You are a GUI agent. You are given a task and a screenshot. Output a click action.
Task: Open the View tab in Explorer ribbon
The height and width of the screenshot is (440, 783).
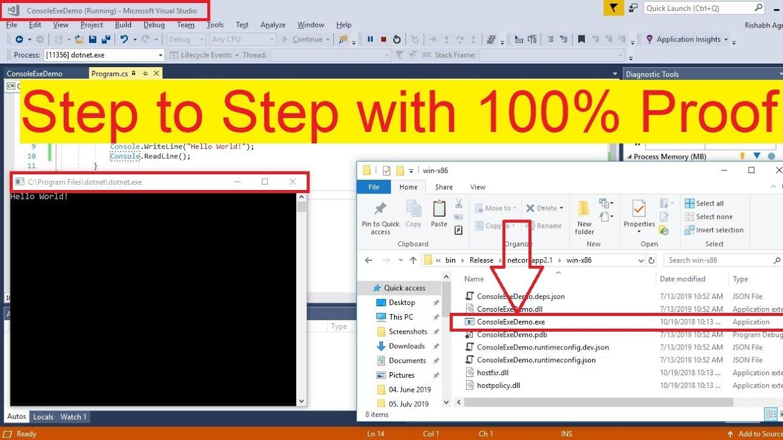478,187
